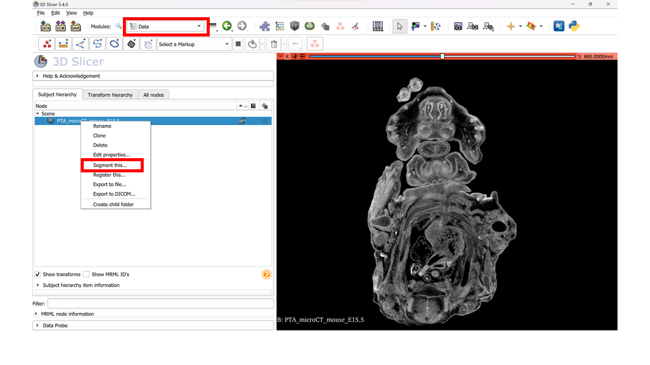Enable the Show MRML ID's checkbox
Image resolution: width=650 pixels, height=365 pixels.
click(x=86, y=274)
